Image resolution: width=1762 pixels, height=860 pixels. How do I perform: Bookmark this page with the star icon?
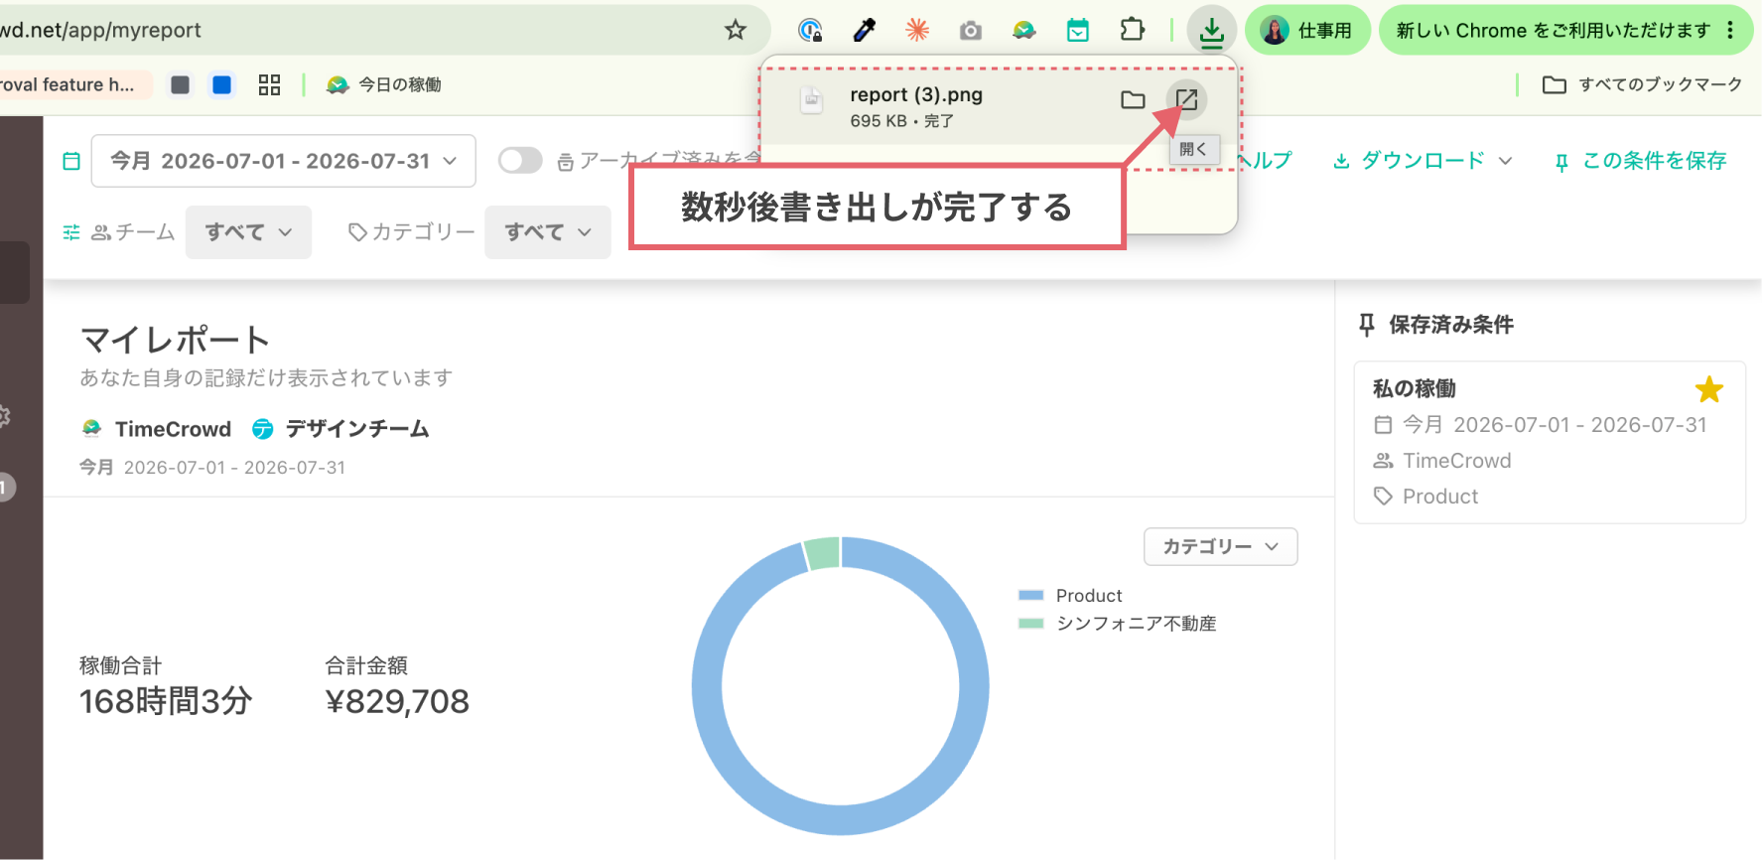(x=736, y=30)
